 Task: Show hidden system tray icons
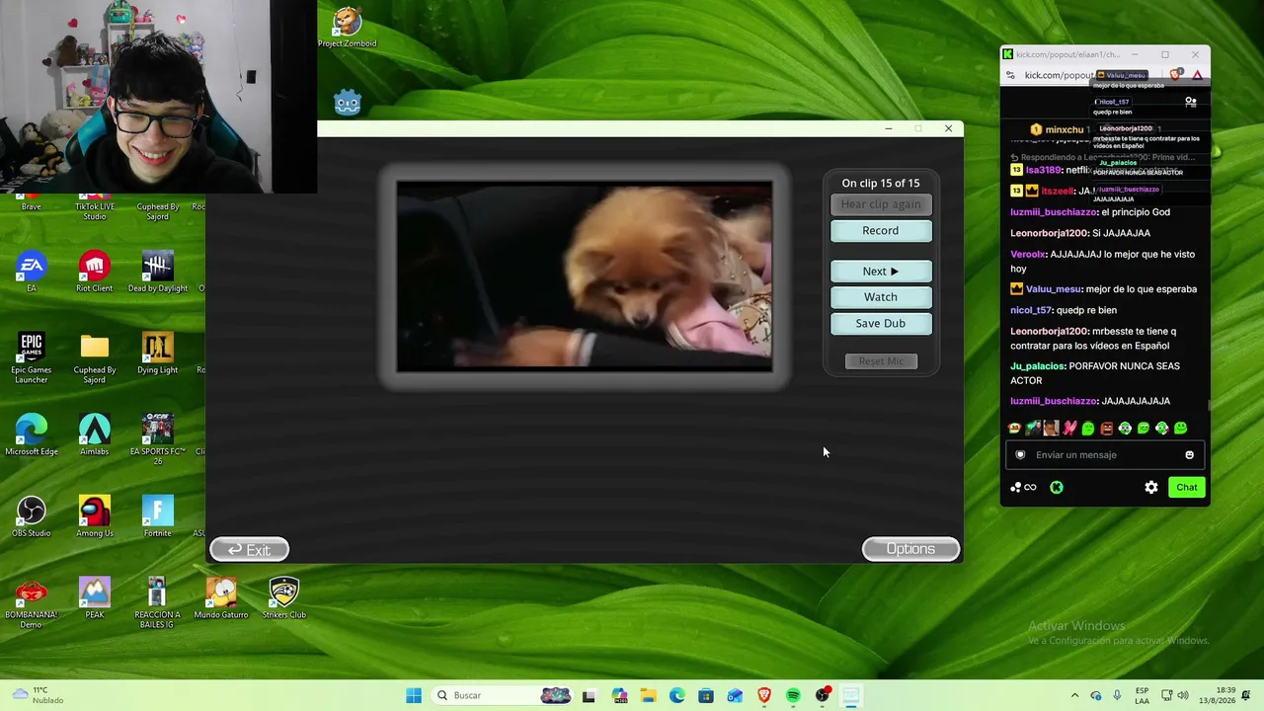point(1075,695)
